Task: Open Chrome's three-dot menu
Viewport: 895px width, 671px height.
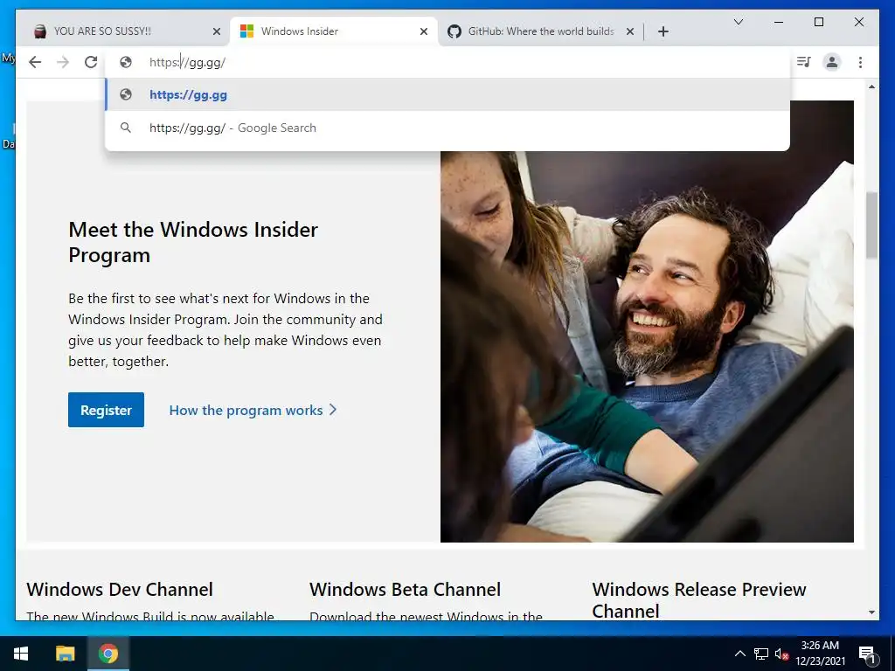Action: point(860,62)
